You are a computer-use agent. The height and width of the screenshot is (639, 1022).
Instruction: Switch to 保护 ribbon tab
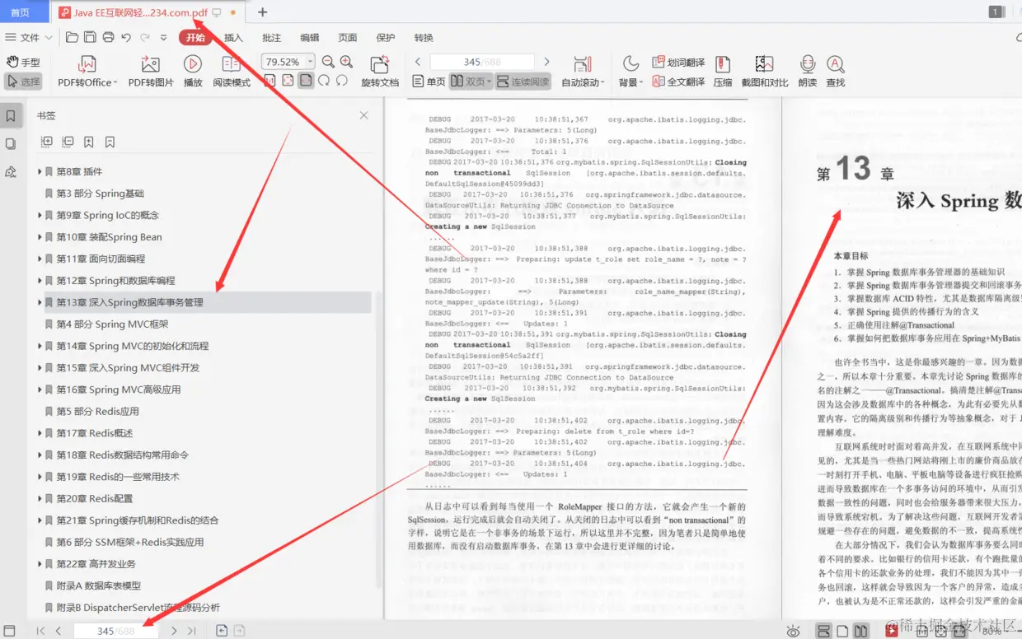coord(386,37)
